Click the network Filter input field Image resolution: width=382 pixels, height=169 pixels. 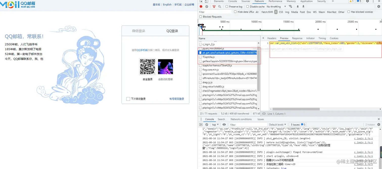(x=215, y=12)
